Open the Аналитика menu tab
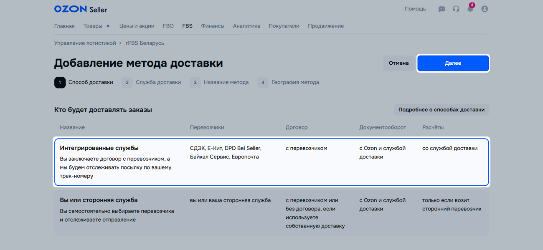This screenshot has width=543, height=250. tap(246, 26)
